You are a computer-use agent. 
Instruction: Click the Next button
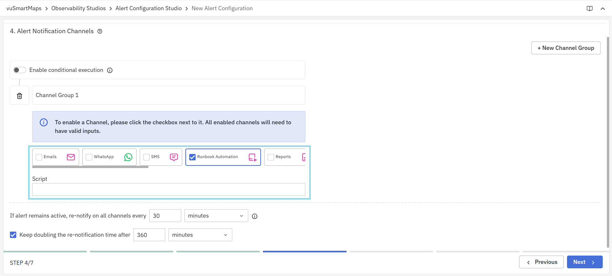(584, 262)
